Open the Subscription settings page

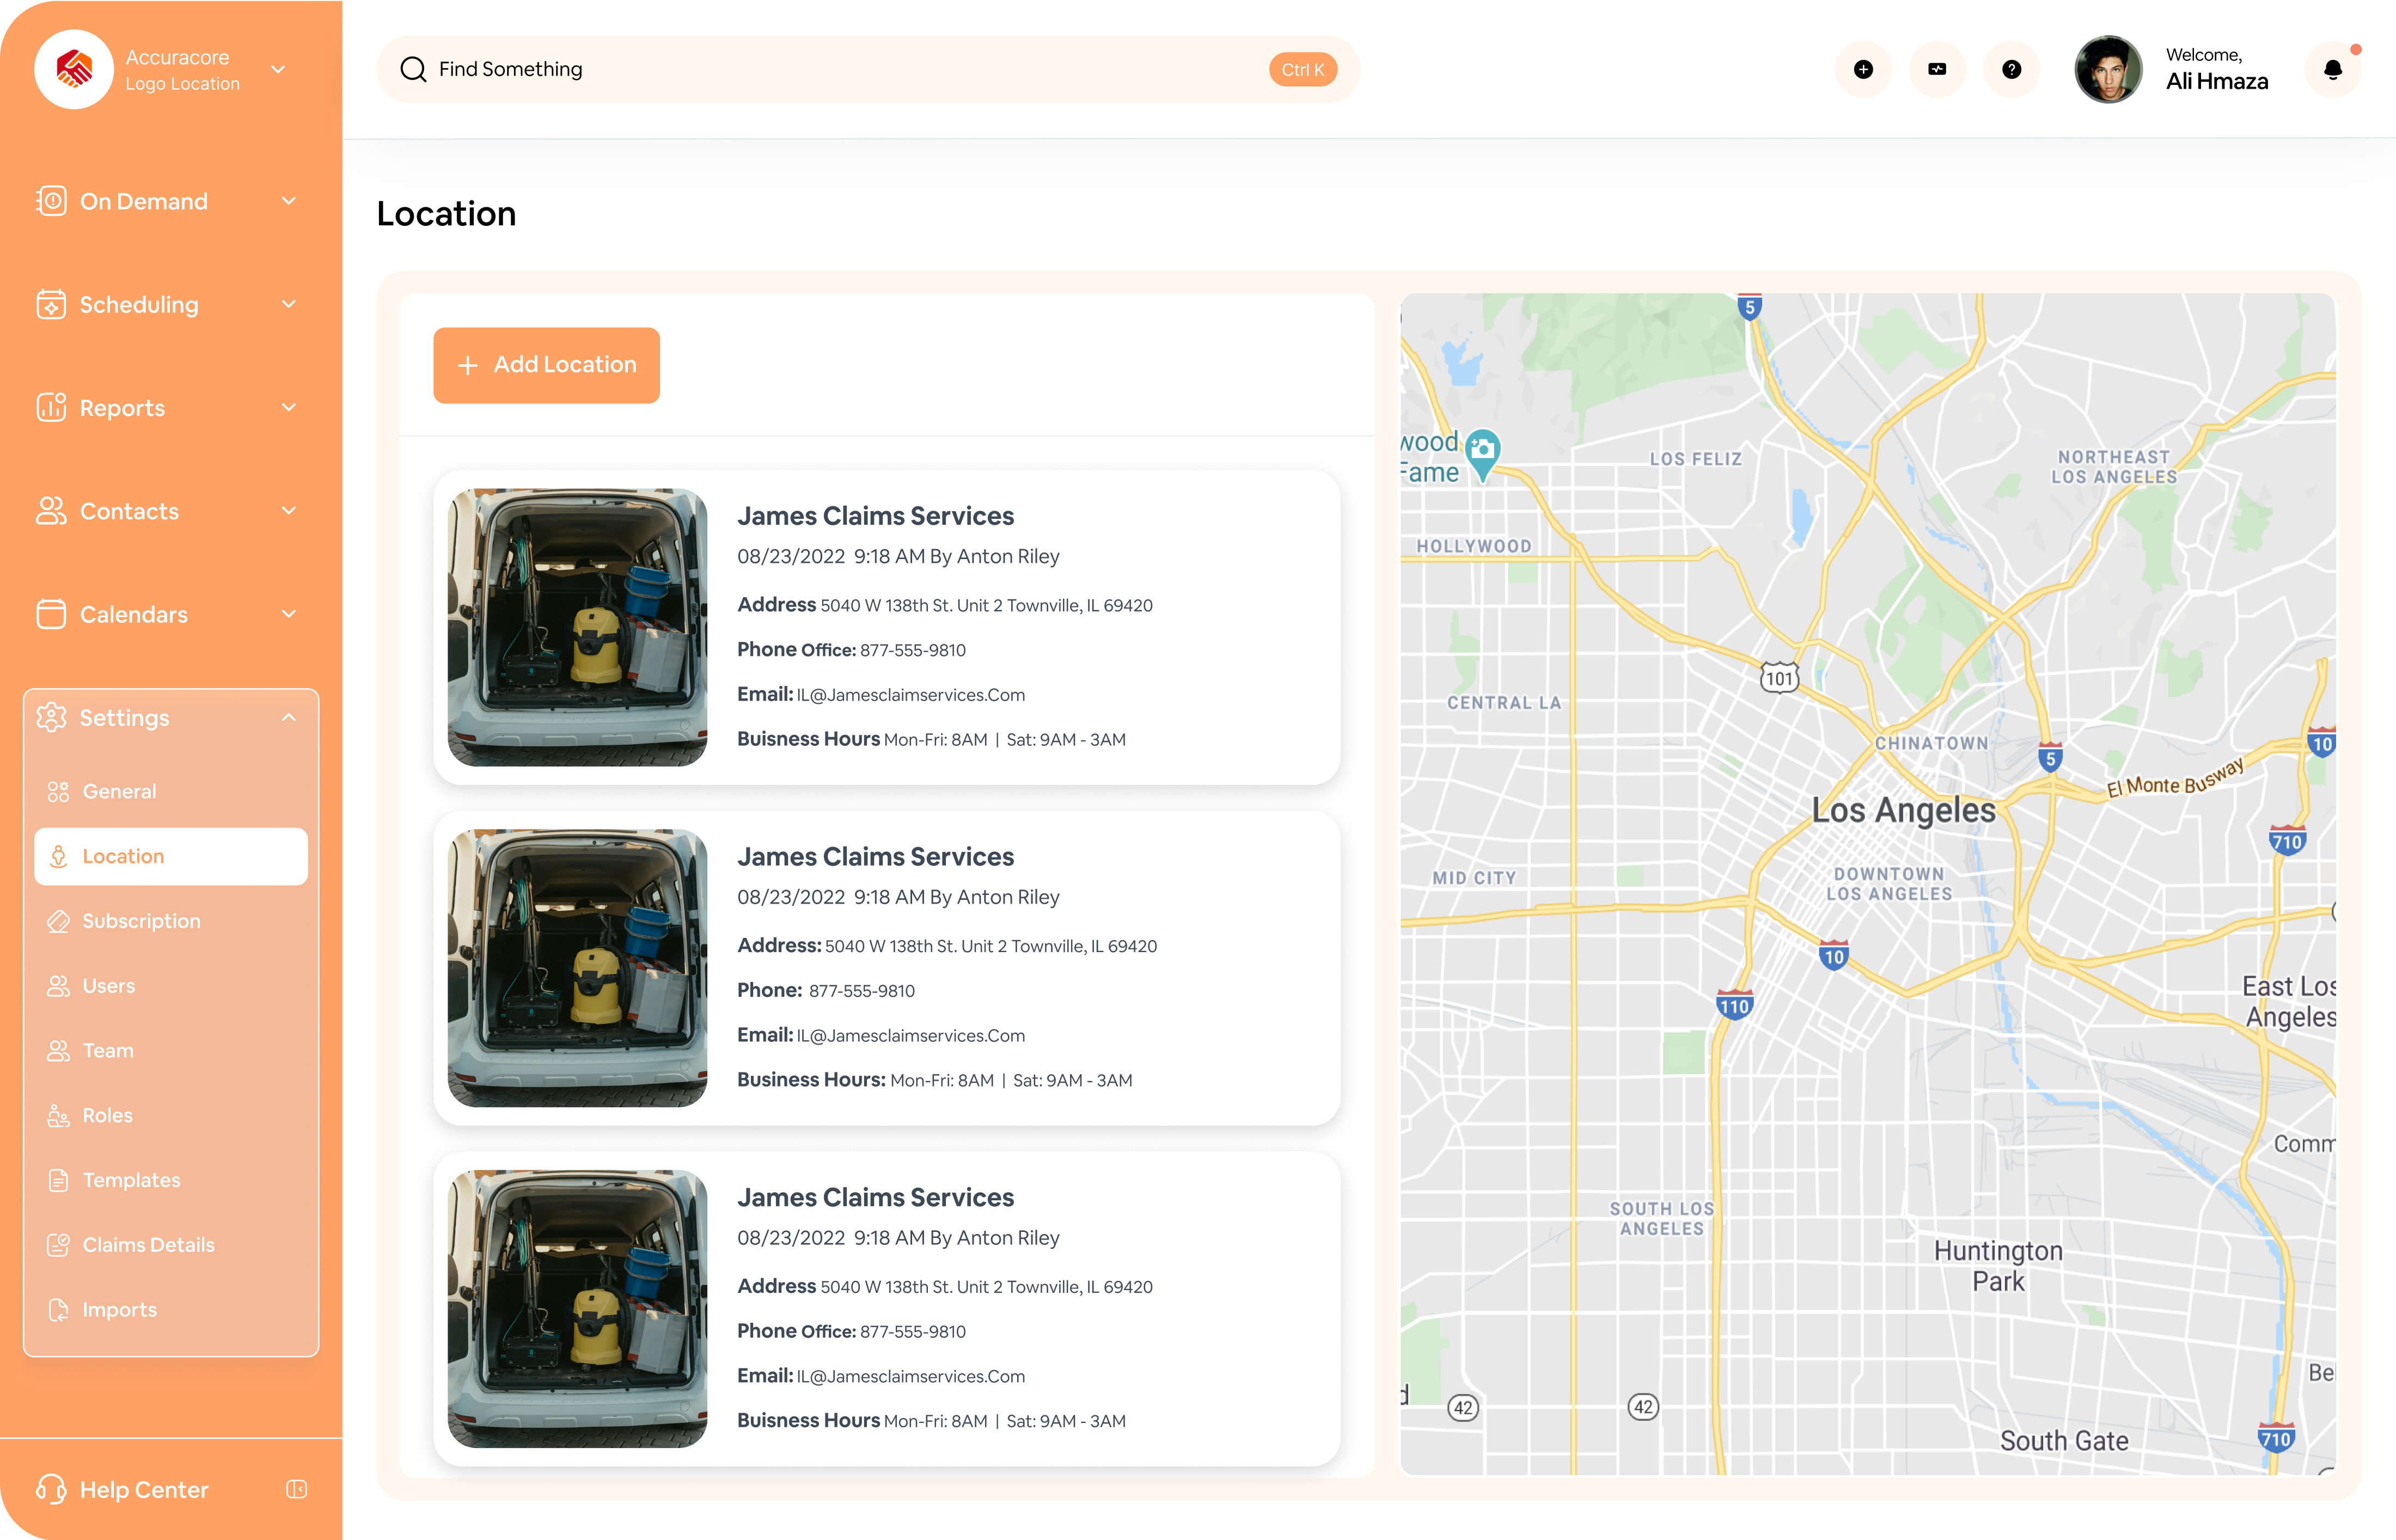point(141,921)
